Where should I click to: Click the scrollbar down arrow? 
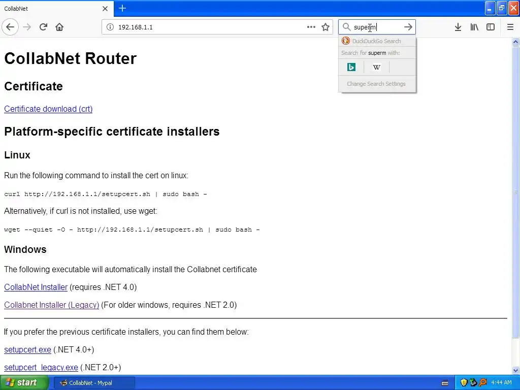tap(516, 370)
